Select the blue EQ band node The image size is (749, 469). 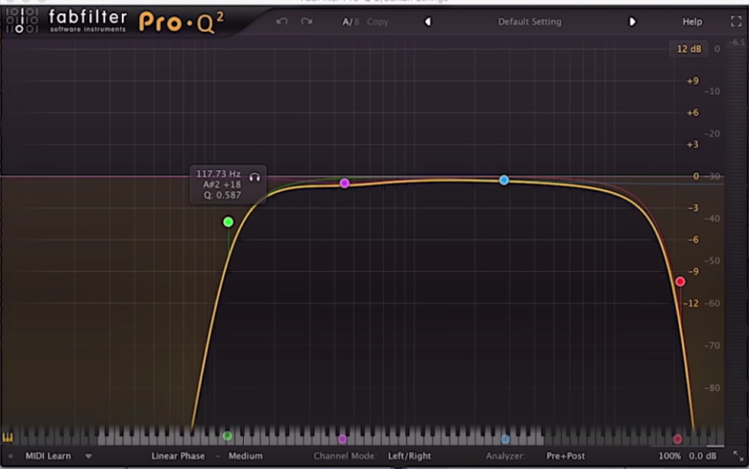coord(504,181)
